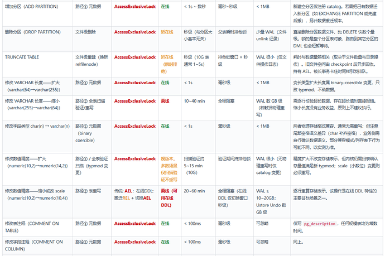
Task: Click the '毫秒~秒级' blocking cell
Action: coord(234,13)
